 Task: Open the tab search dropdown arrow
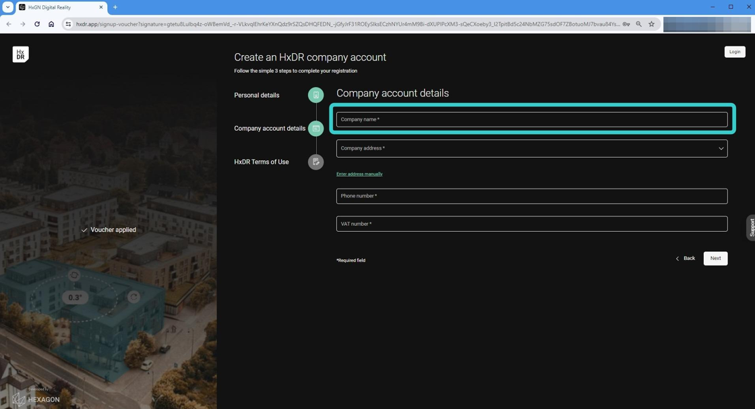[7, 7]
